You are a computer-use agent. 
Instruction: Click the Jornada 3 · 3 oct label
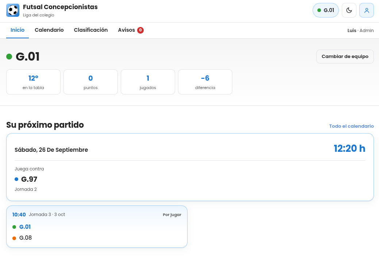pyautogui.click(x=47, y=215)
